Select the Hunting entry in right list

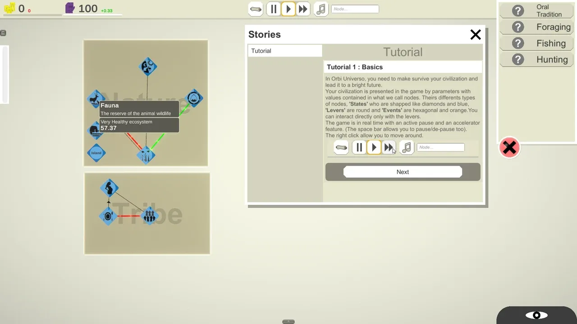536,59
